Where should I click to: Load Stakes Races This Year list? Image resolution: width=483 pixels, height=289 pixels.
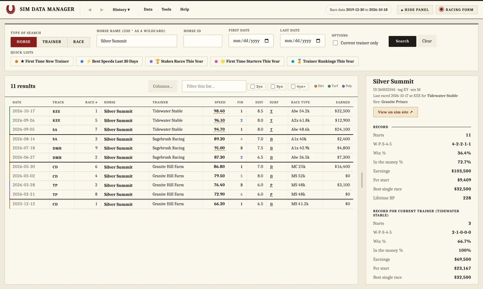click(x=176, y=61)
